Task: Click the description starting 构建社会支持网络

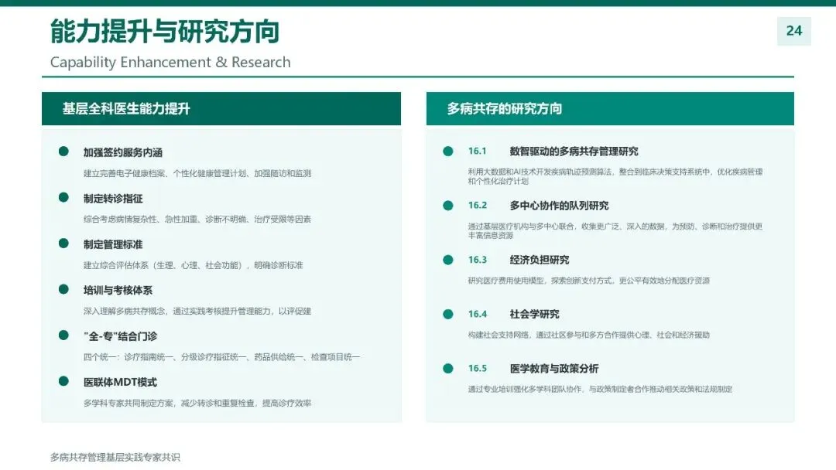Action: point(588,335)
